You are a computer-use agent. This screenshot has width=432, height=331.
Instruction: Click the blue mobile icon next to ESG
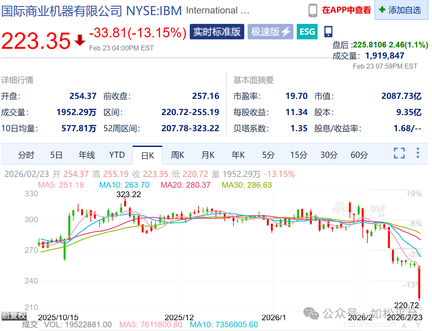(x=328, y=32)
